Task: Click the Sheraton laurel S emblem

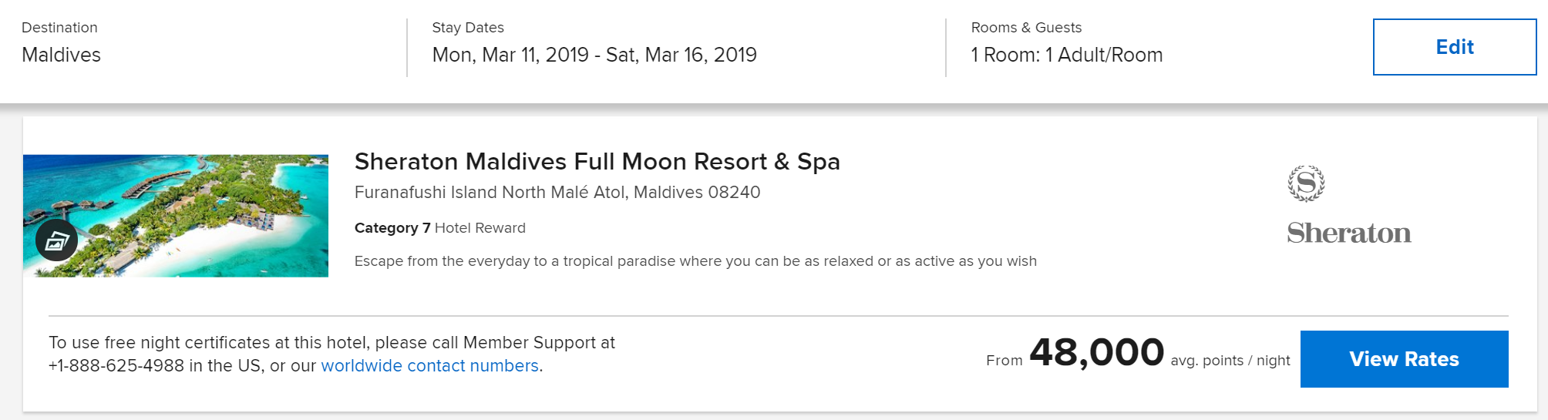Action: (1306, 183)
